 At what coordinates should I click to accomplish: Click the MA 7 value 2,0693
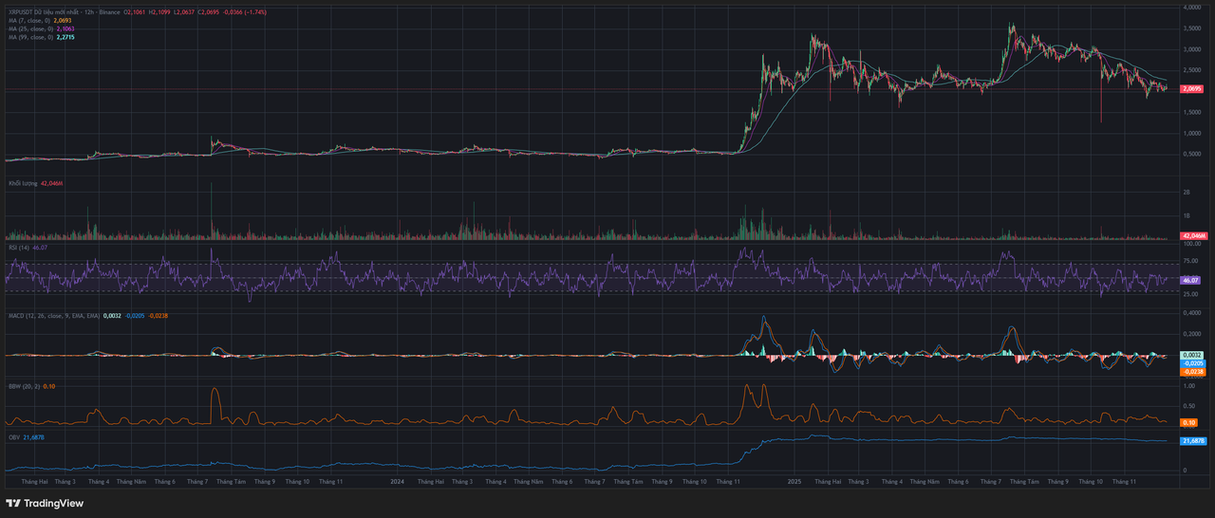coord(61,20)
